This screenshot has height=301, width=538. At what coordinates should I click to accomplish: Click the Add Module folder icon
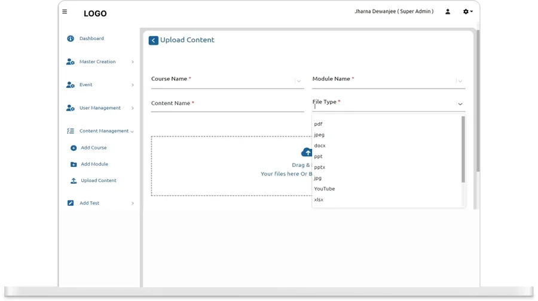pos(74,164)
